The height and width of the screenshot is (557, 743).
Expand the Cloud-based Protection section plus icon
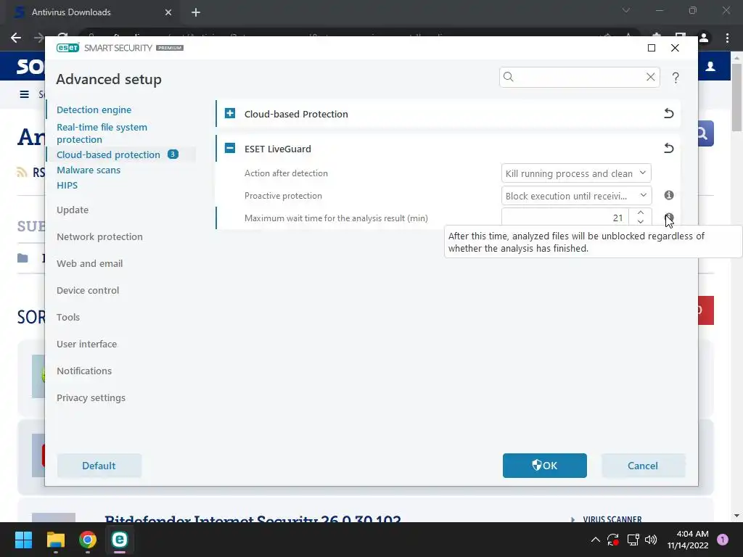click(x=230, y=113)
